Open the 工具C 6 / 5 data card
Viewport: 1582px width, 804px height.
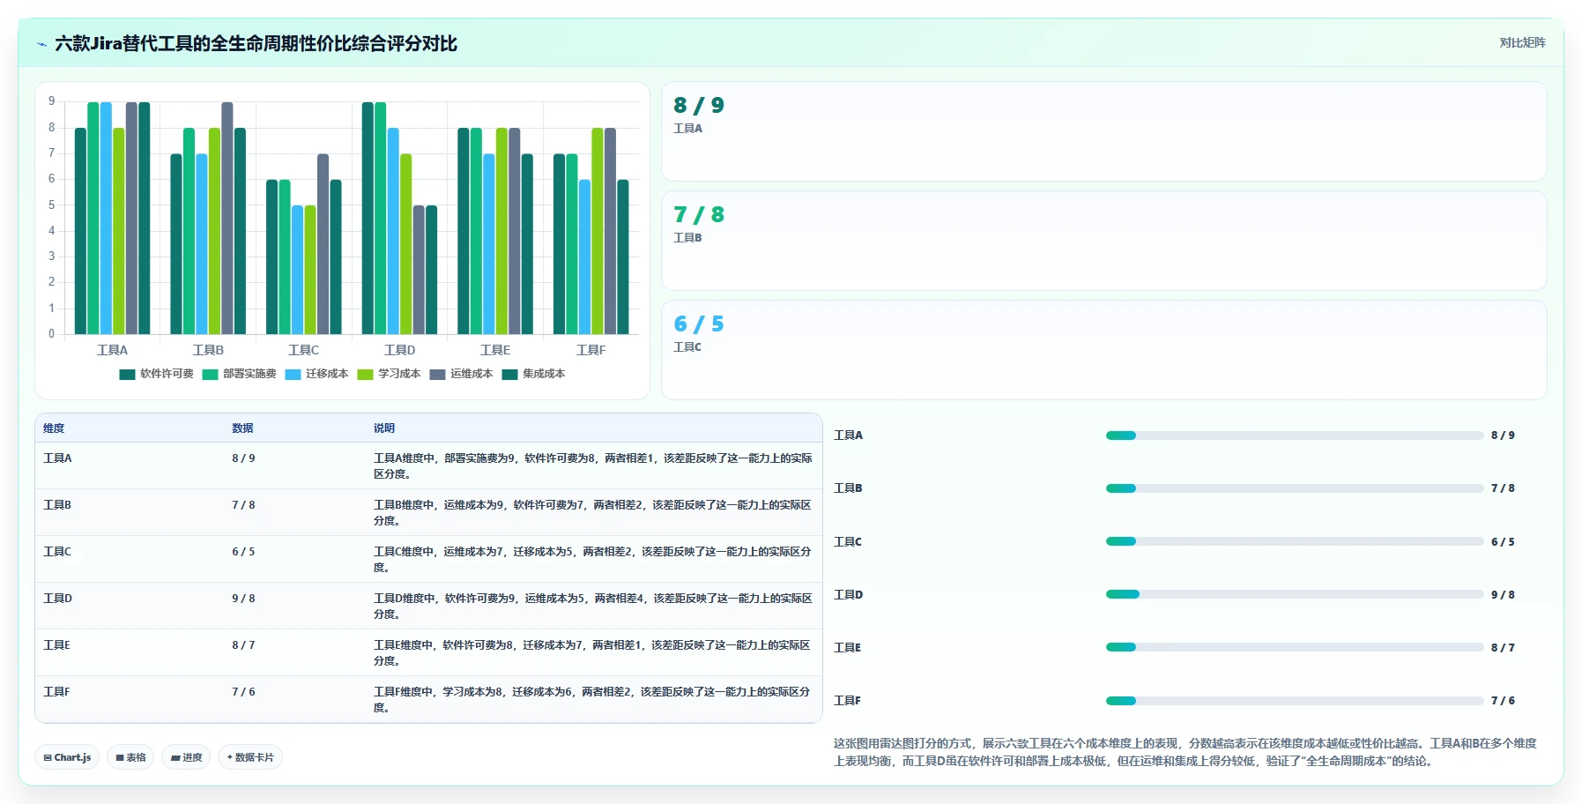1103,350
